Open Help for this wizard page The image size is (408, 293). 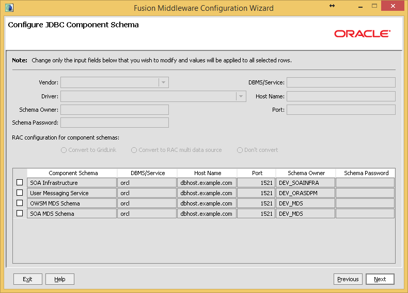[60, 279]
